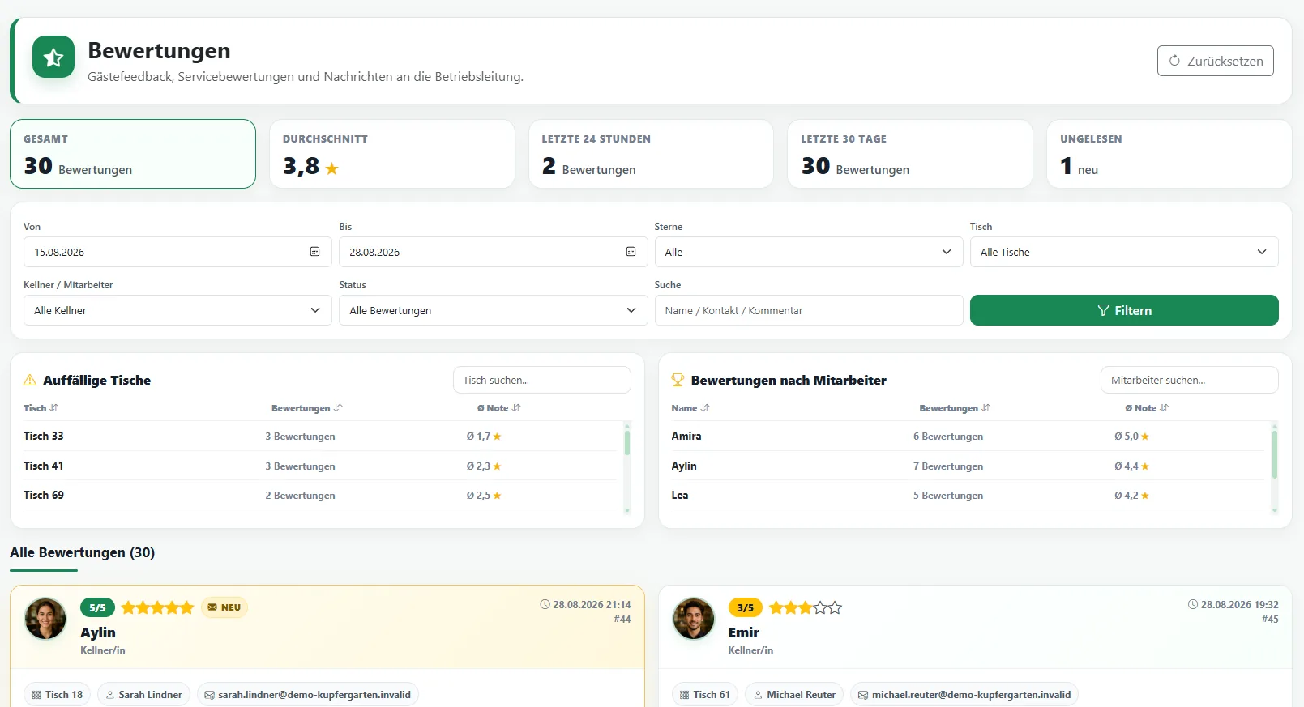This screenshot has width=1304, height=707.
Task: Click the green star Bewertungen logo icon
Action: tap(53, 57)
